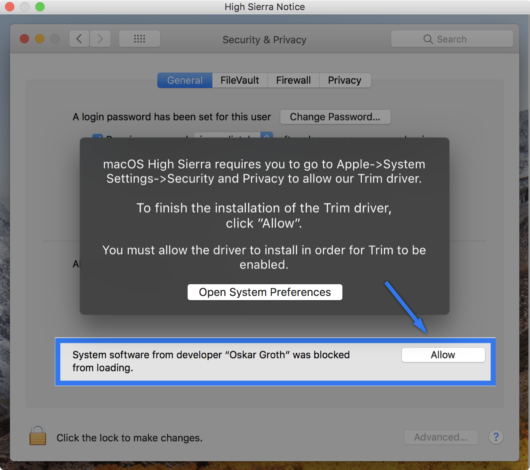Click the Search field in Security & Privacy

(452, 39)
